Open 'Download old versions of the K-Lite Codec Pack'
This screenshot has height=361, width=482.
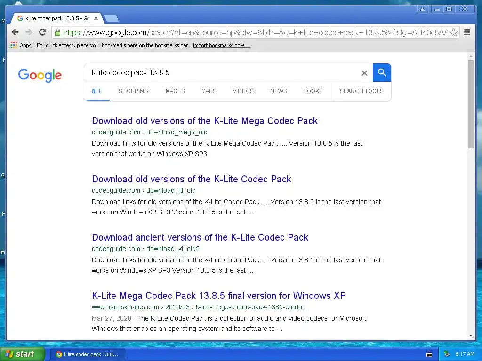pos(192,179)
